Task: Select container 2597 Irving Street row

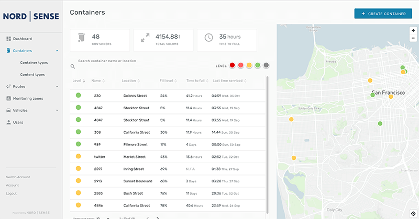Action: [168, 169]
